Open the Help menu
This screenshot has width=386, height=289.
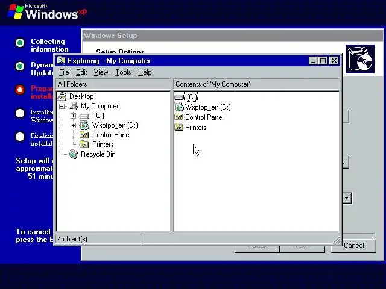coord(145,72)
